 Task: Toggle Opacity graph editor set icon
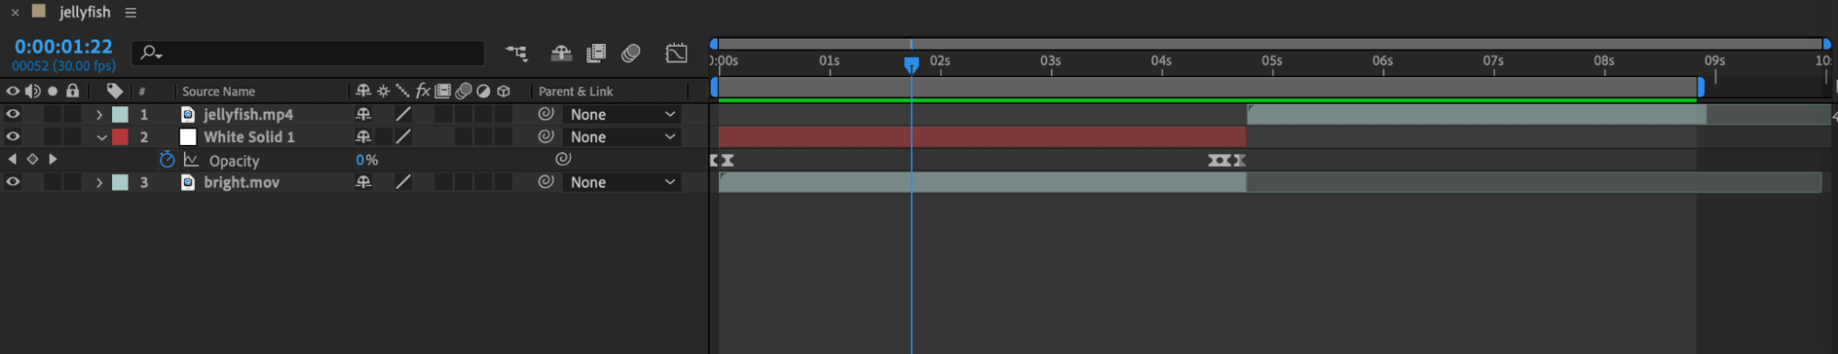point(191,160)
